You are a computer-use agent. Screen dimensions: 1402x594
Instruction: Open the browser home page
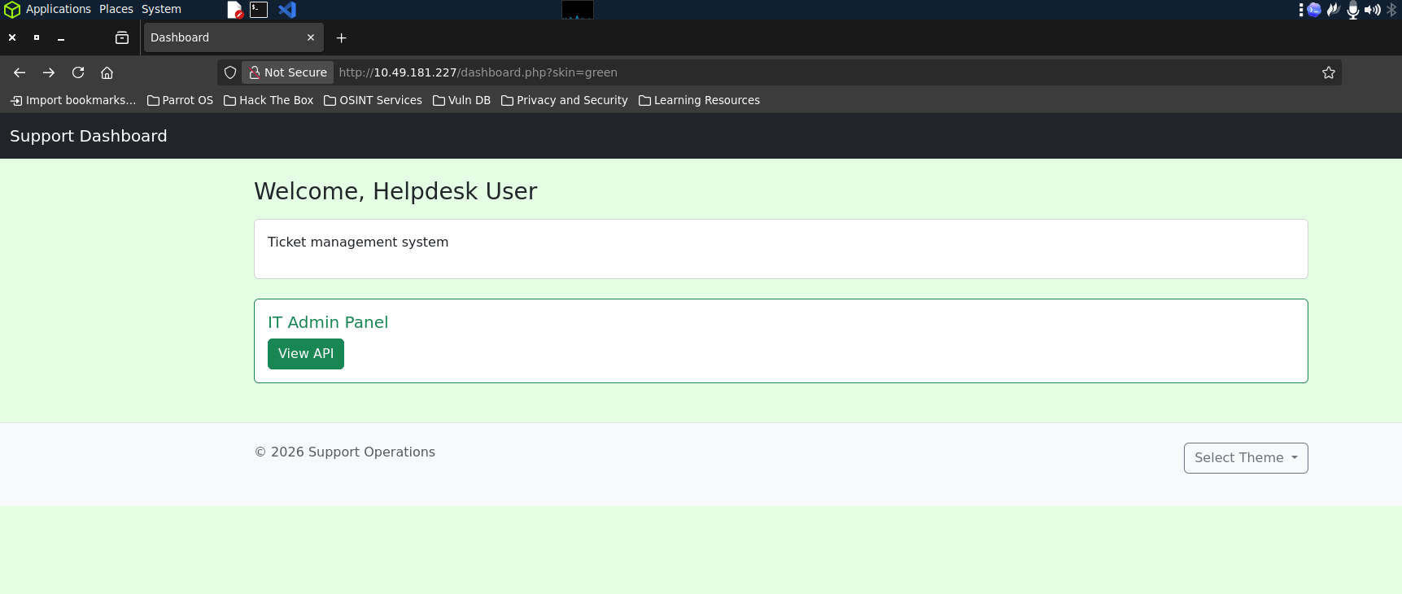107,72
